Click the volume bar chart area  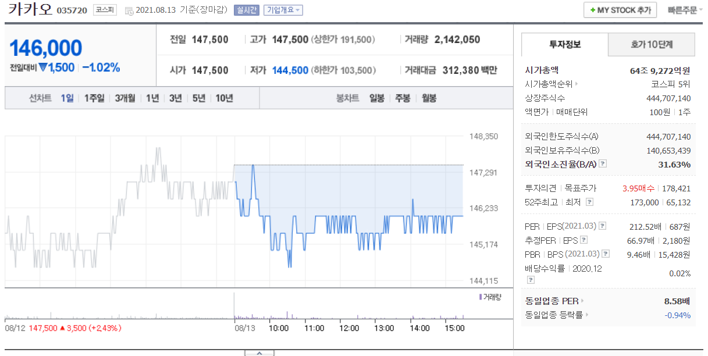234,306
